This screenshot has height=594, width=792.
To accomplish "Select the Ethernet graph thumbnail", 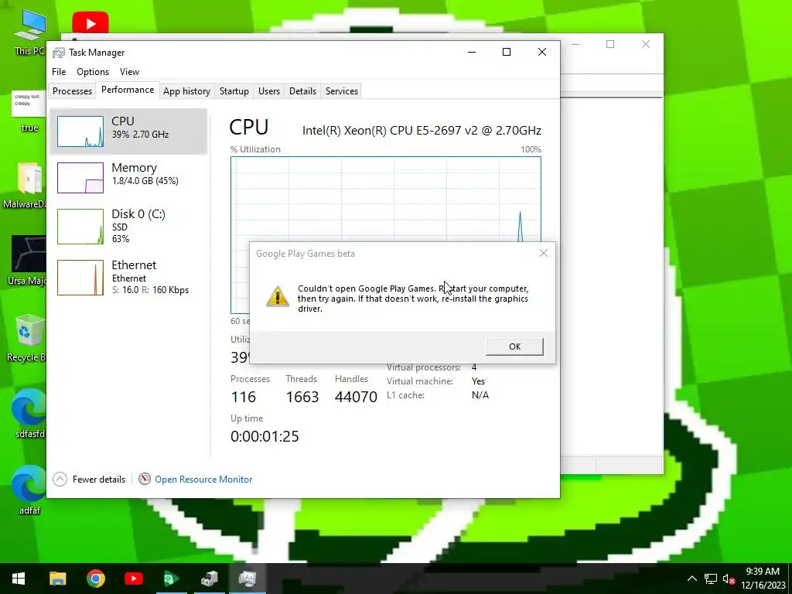I will click(x=80, y=278).
